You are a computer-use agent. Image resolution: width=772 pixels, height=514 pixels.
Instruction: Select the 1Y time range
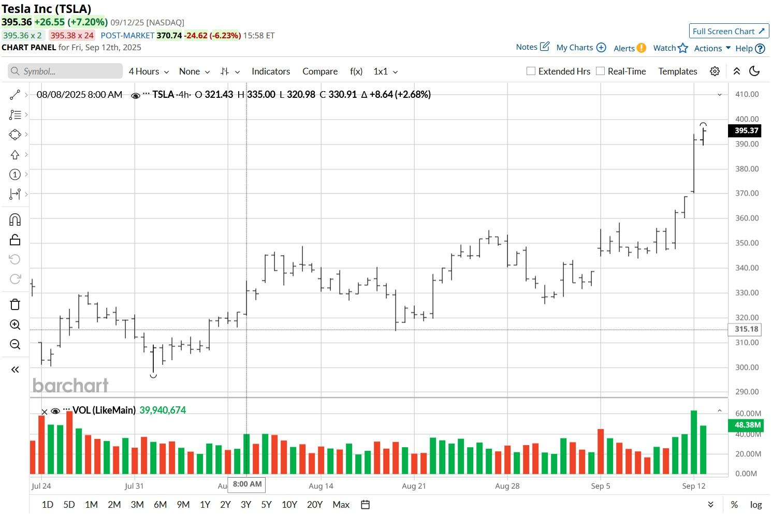205,505
